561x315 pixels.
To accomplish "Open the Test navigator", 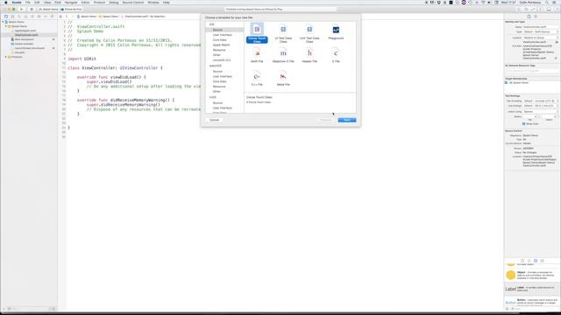I will [x=32, y=17].
